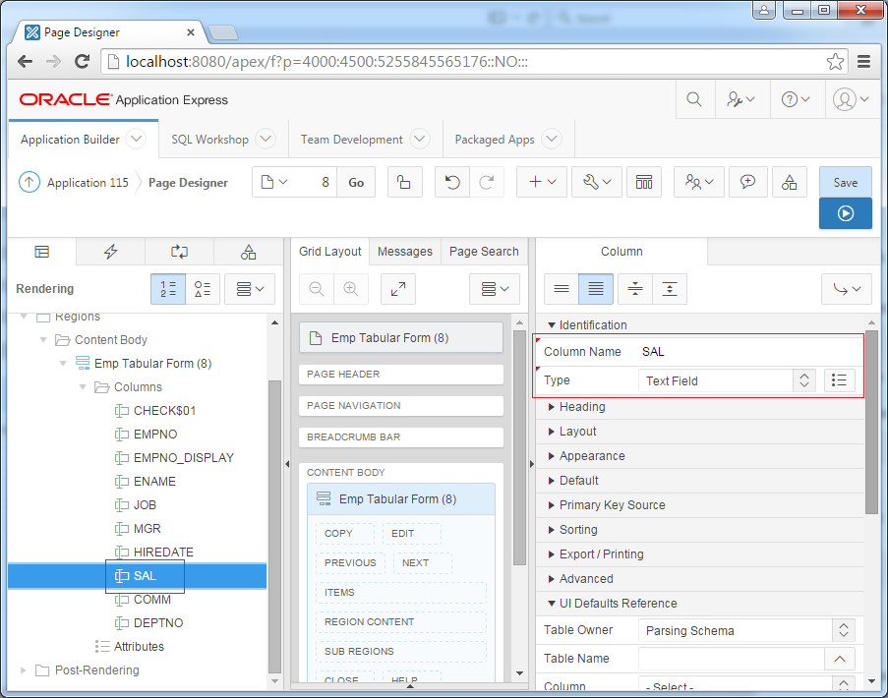The height and width of the screenshot is (698, 888).
Task: Expand the grid layout to full size
Action: 398,289
